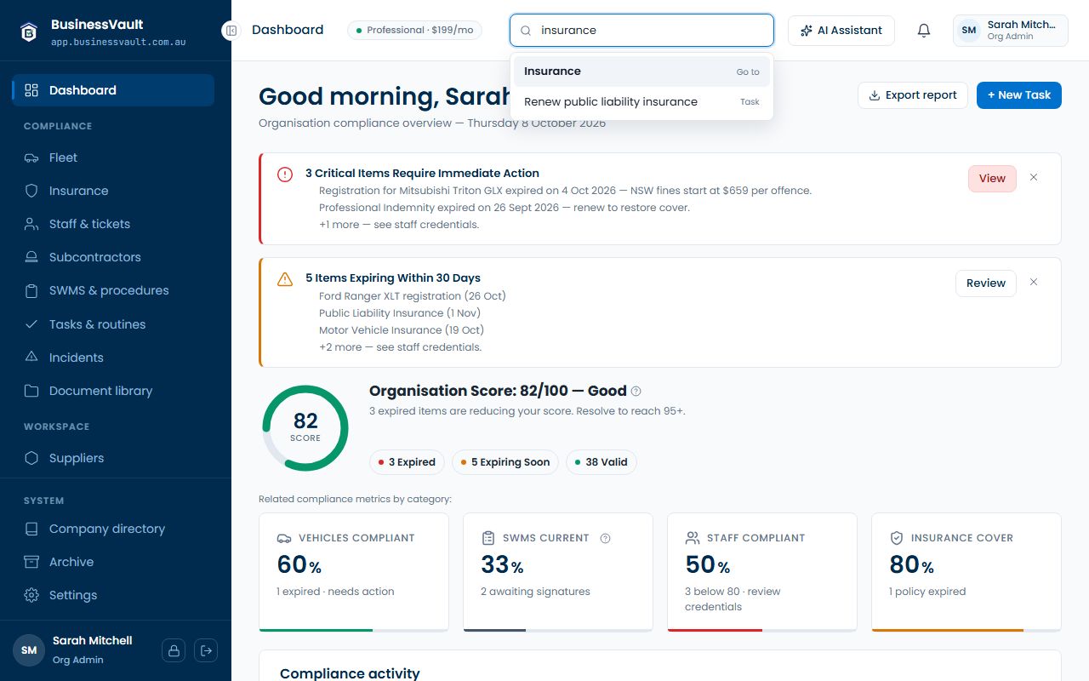The width and height of the screenshot is (1089, 681).
Task: Click the Professional $199/mo plan badge
Action: [414, 31]
